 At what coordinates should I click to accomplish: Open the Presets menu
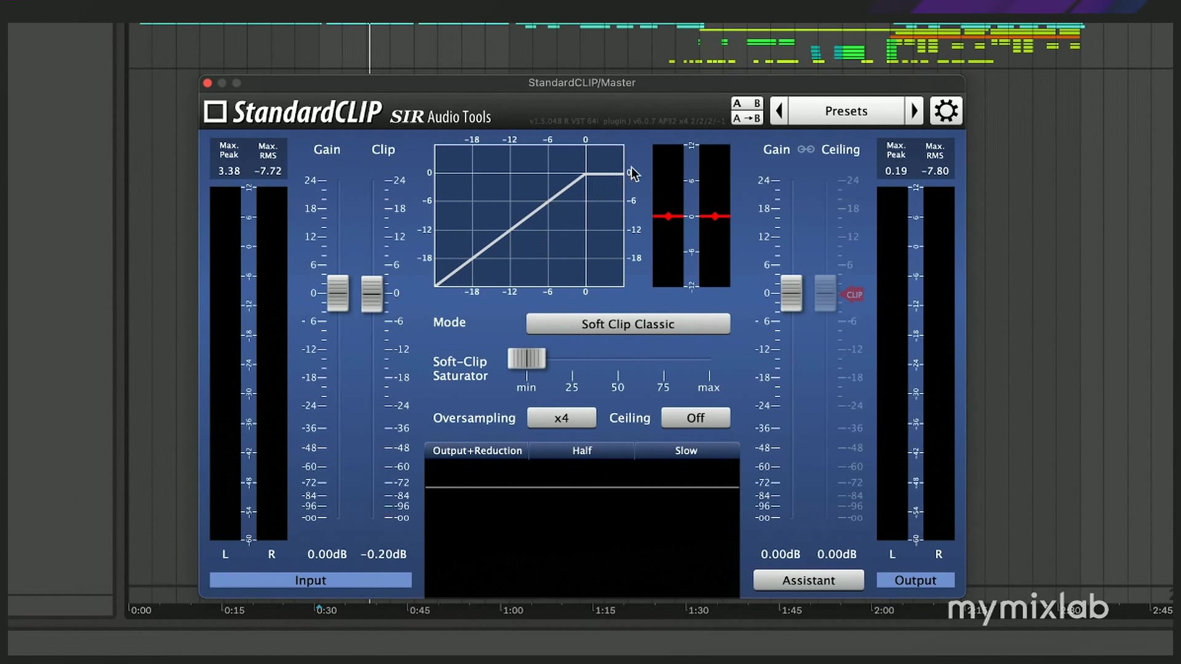tap(846, 111)
